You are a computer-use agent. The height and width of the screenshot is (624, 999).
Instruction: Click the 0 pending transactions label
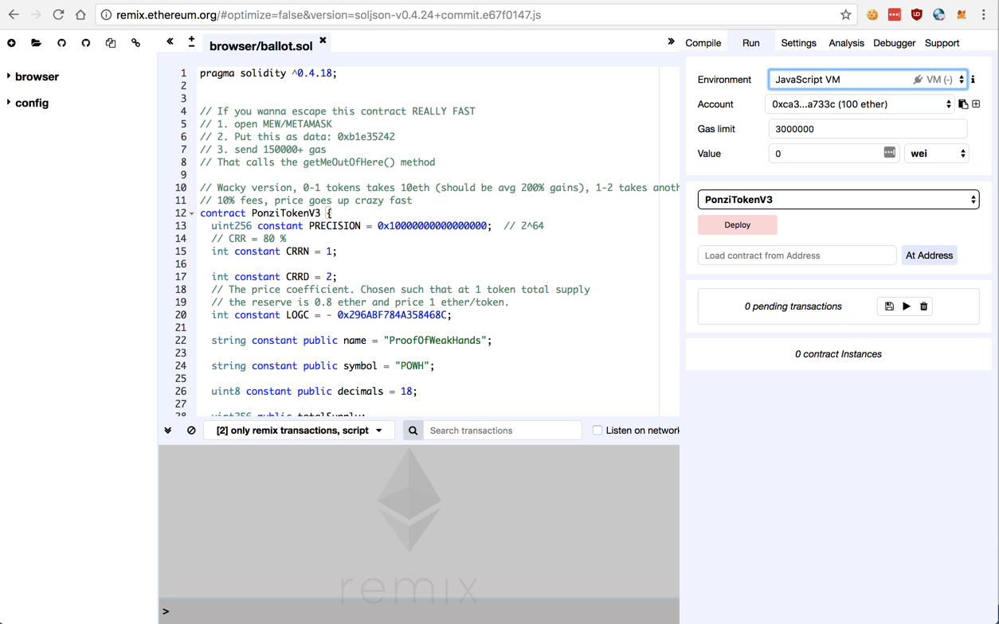click(793, 306)
